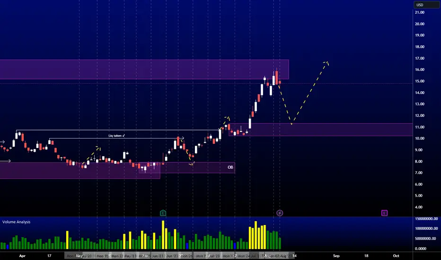Click the 7.00 price axis label

(x=418, y=173)
